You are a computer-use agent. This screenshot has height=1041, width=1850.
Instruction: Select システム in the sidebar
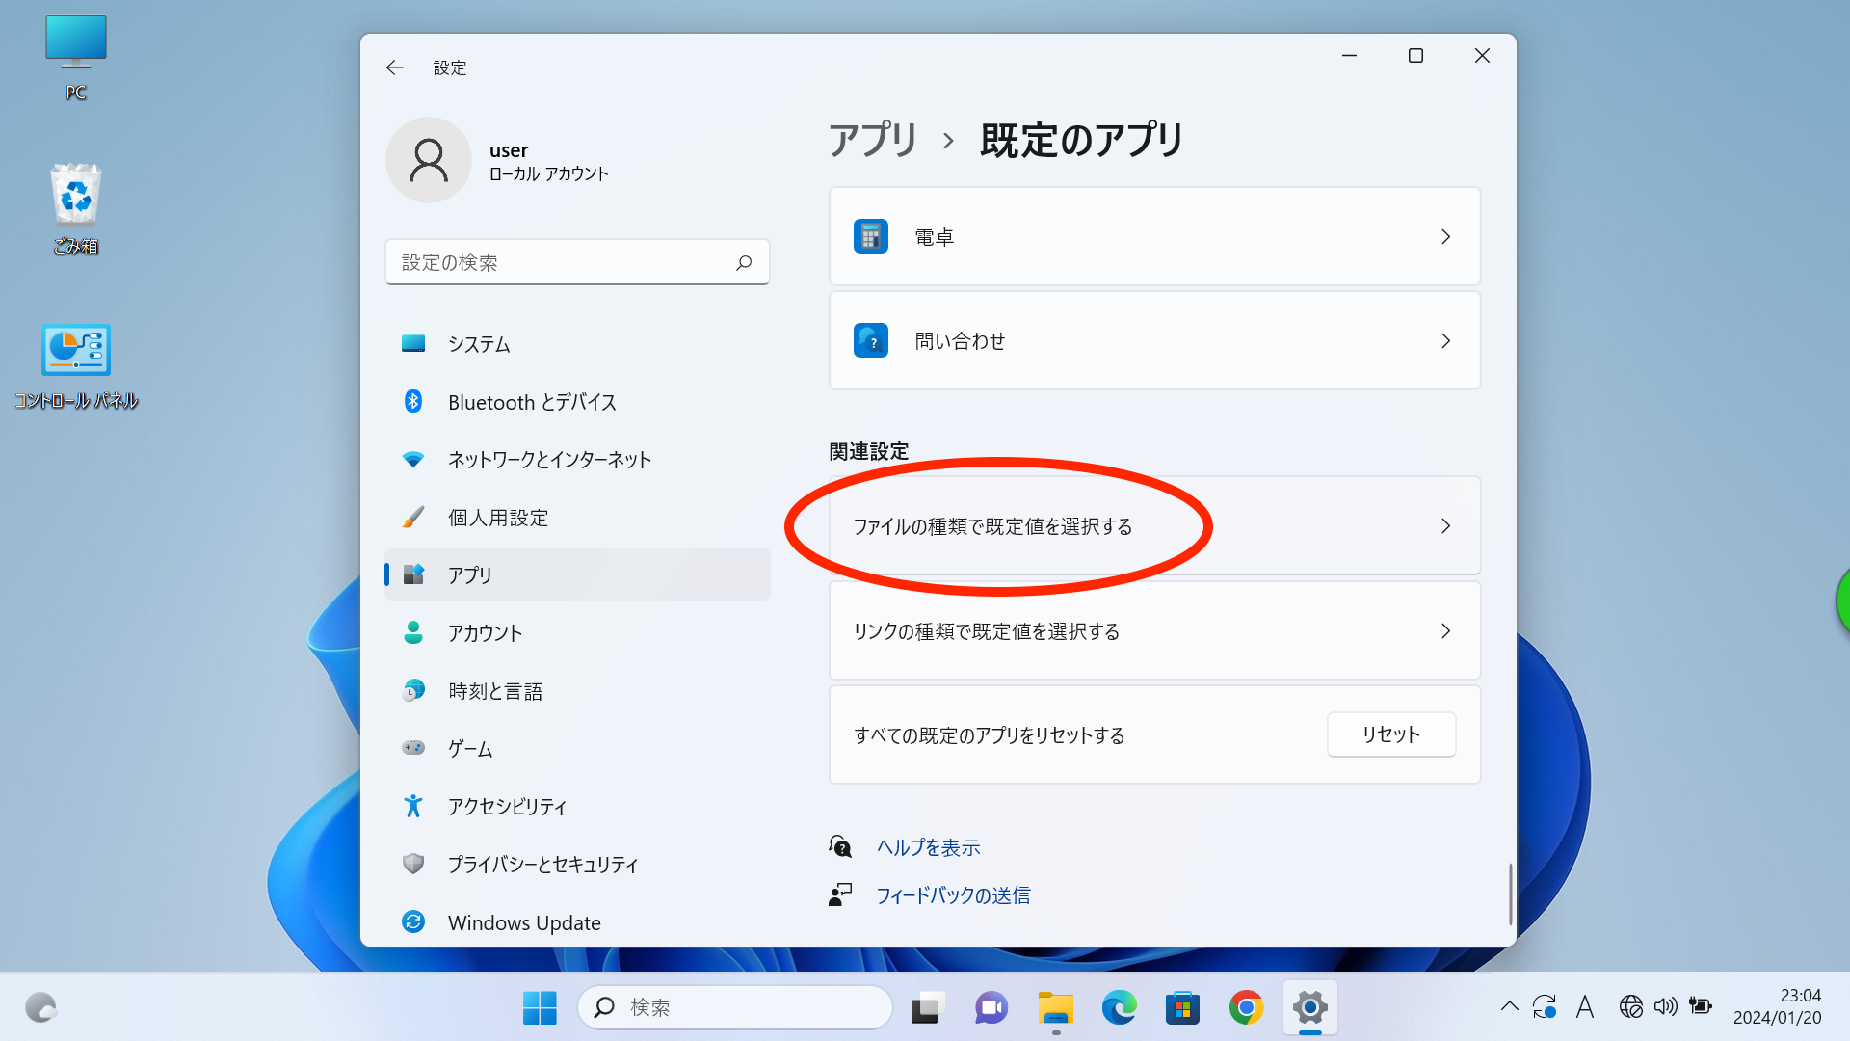pyautogui.click(x=479, y=344)
